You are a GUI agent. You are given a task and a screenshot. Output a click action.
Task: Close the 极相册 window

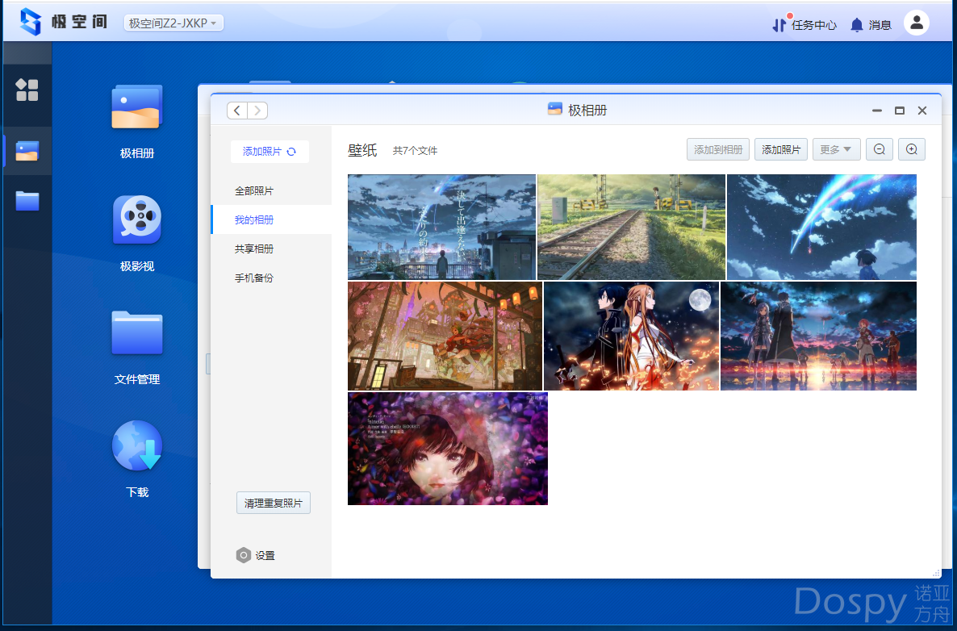922,111
